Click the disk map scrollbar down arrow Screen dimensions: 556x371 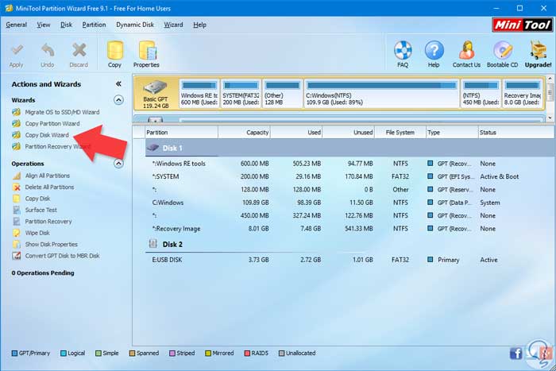pos(550,118)
